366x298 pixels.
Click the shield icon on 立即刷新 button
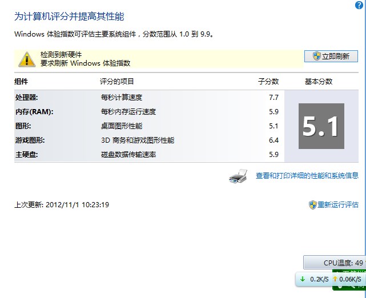pos(316,56)
